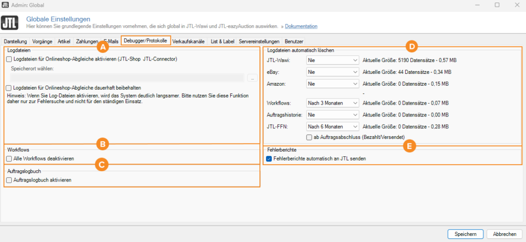Switch to the Benutzer tab
The height and width of the screenshot is (242, 526).
[x=294, y=42]
